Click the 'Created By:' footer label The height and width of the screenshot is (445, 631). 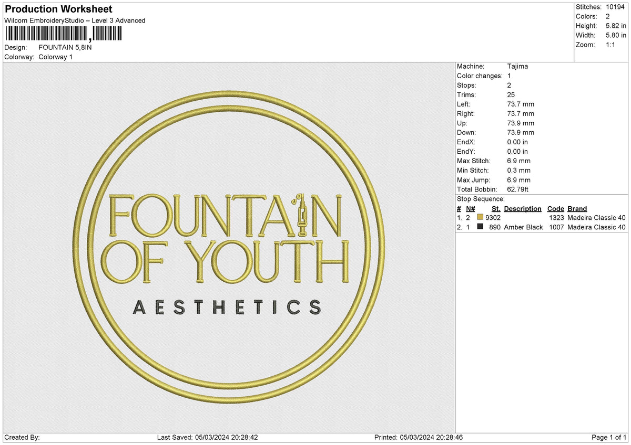[22, 438]
